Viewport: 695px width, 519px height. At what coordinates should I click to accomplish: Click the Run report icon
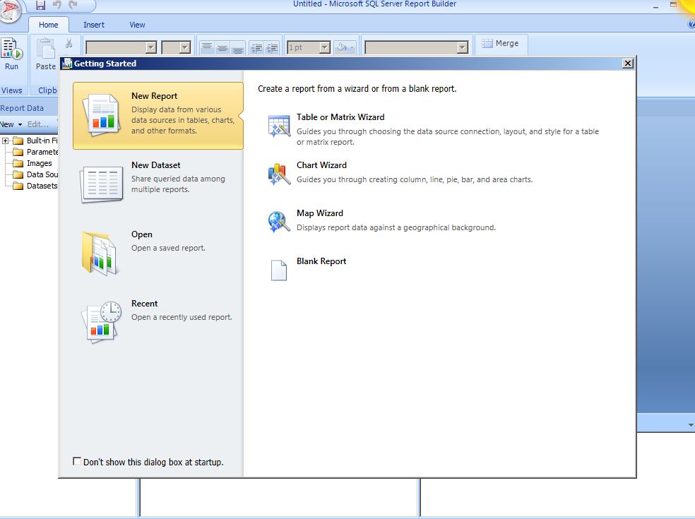[x=11, y=48]
